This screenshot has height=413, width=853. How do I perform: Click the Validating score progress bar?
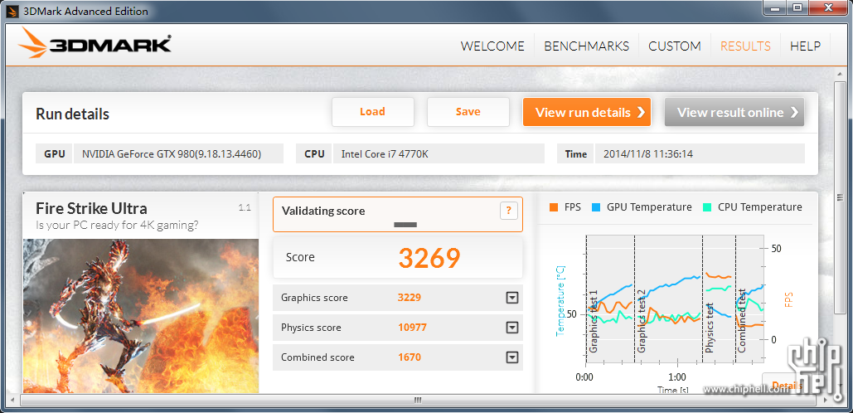[405, 224]
